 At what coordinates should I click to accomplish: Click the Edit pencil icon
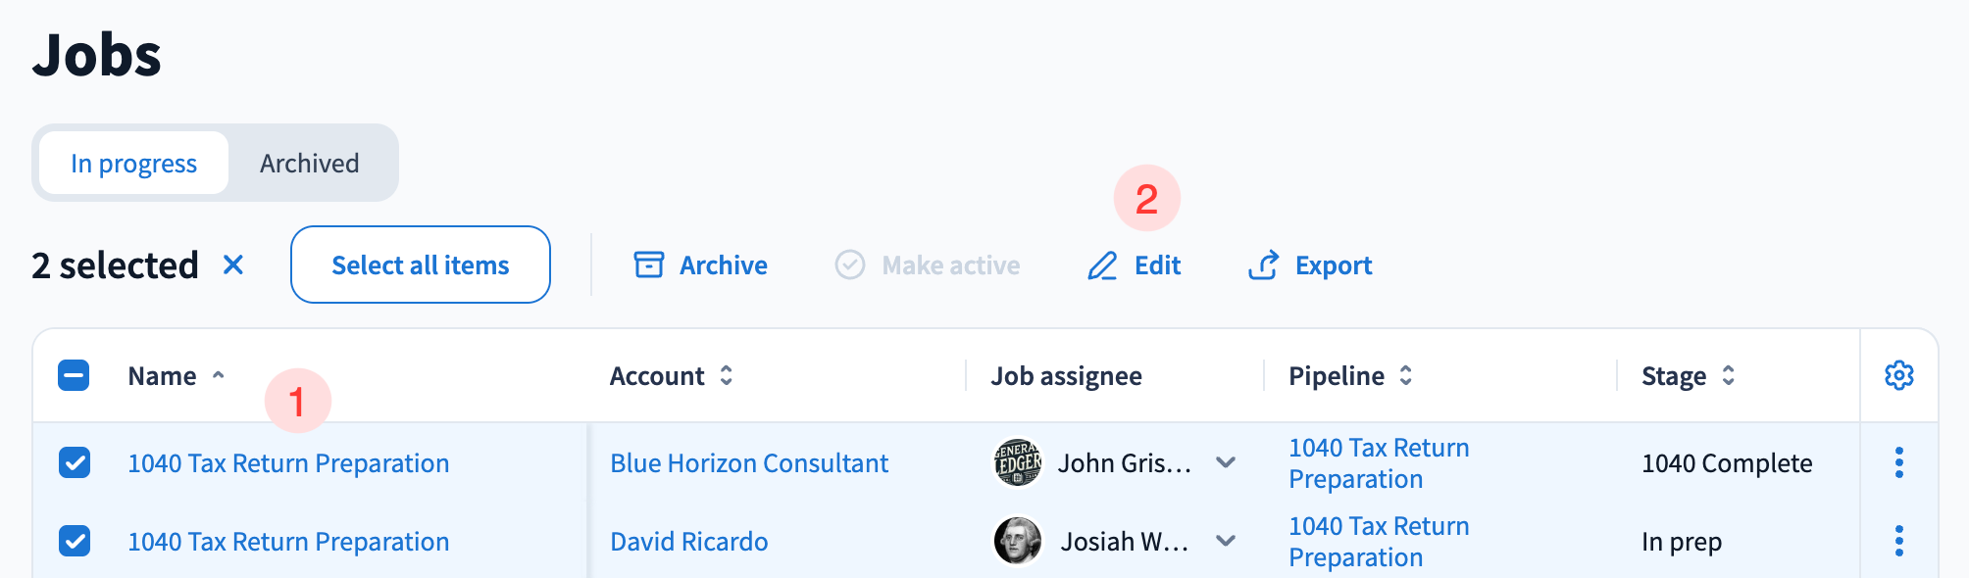pyautogui.click(x=1102, y=265)
